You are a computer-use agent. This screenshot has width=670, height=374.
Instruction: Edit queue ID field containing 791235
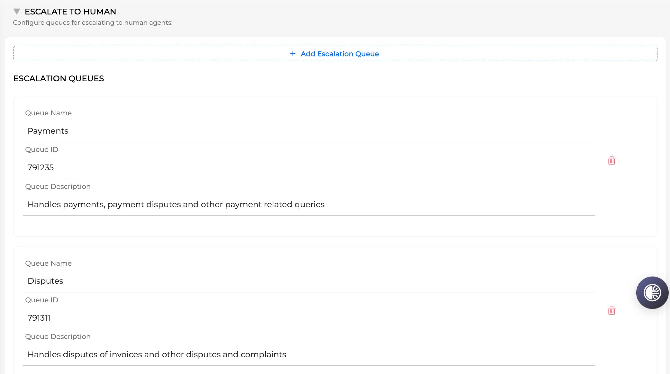309,168
